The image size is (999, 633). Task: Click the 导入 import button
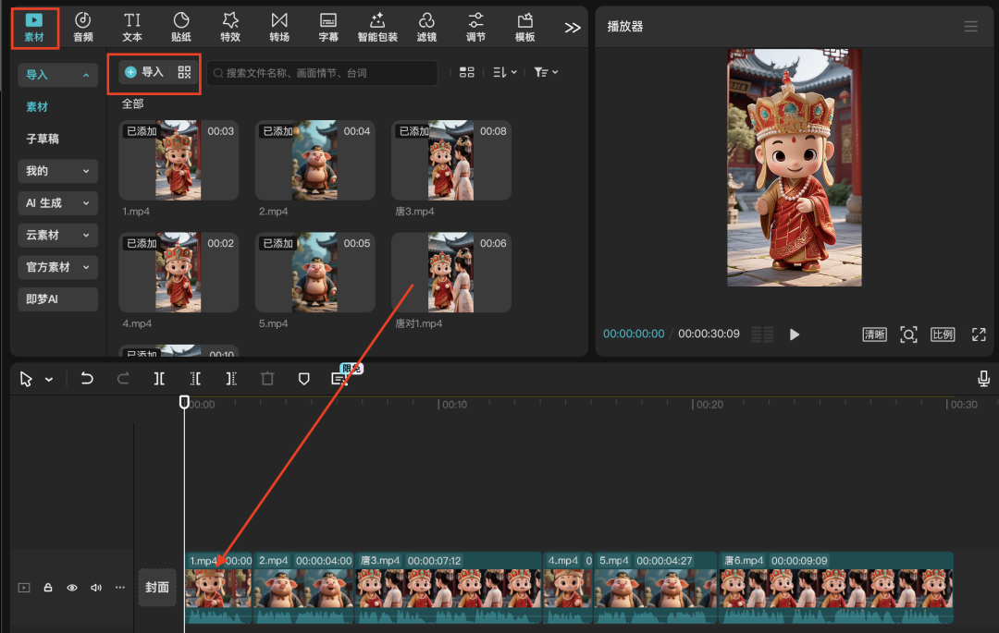(144, 72)
